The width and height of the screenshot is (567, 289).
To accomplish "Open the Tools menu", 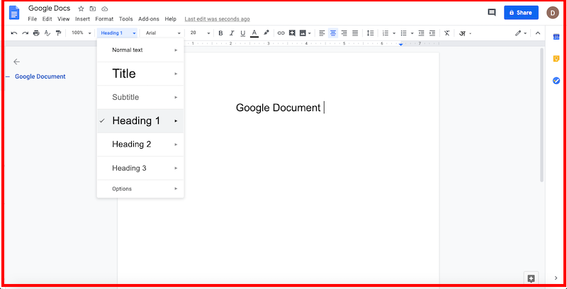I will click(x=126, y=19).
